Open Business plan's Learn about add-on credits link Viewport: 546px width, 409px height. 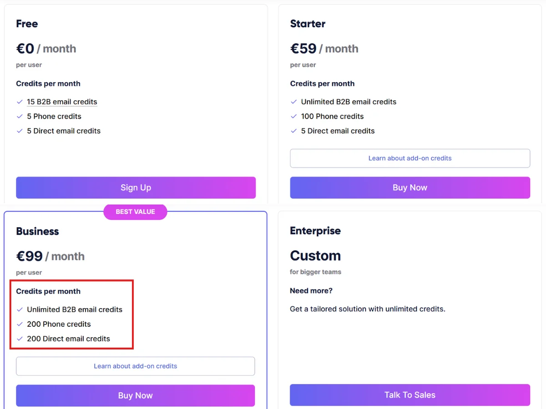[136, 366]
